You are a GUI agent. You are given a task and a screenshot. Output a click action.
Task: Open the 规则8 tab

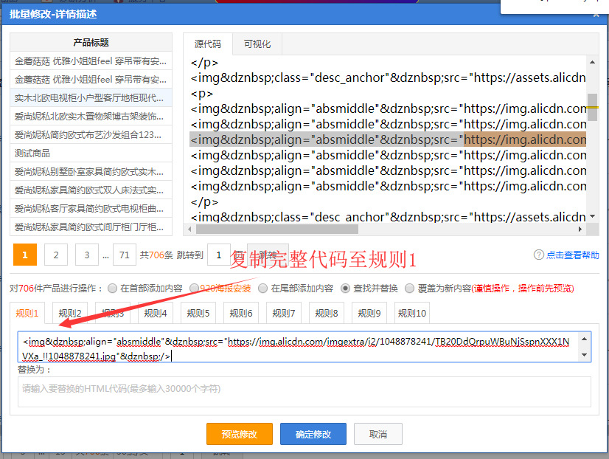pos(326,313)
